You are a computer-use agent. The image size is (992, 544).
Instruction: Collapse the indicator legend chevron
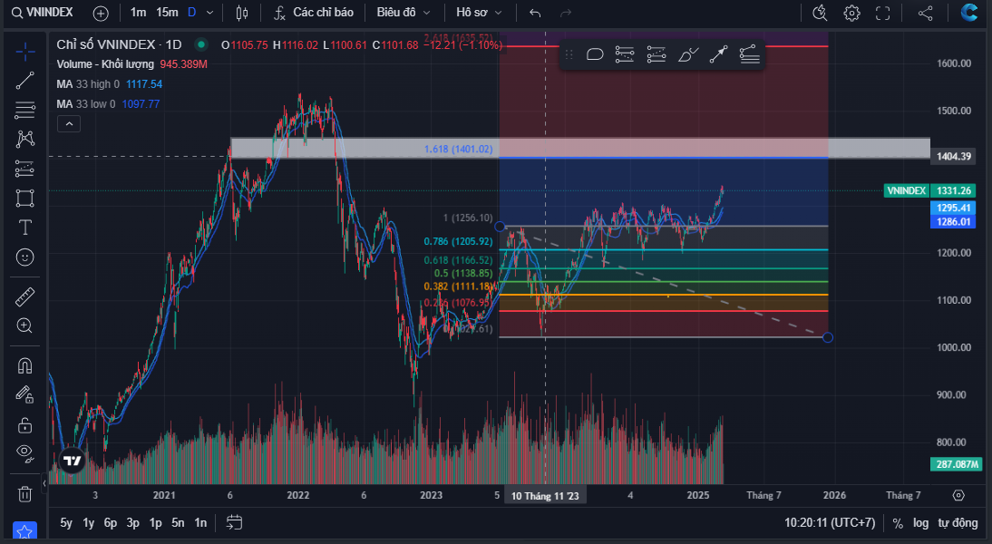69,124
